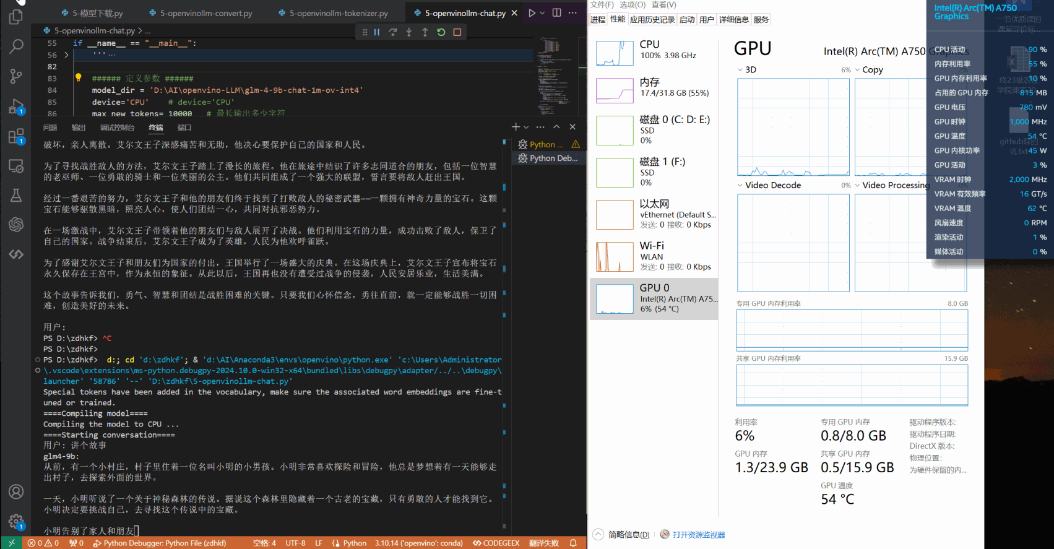The height and width of the screenshot is (549, 1054).
Task: Open the Run and Debug view
Action: (16, 106)
